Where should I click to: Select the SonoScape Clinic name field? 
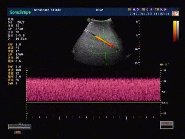point(47,10)
